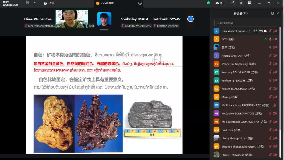The width and height of the screenshot is (284, 160).
Task: Expand the dropdown arrow beside info icon
Action: click(35, 3)
